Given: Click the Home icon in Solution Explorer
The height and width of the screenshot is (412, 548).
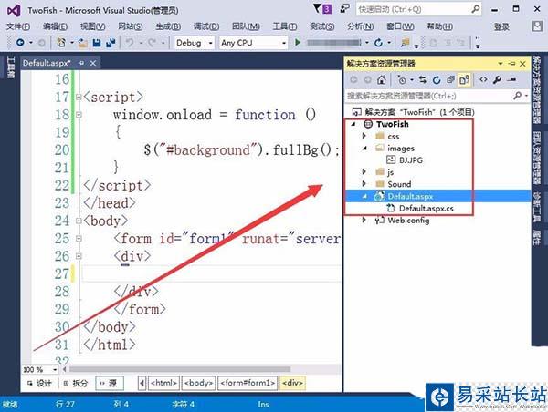Looking at the screenshot, I should click(x=382, y=80).
